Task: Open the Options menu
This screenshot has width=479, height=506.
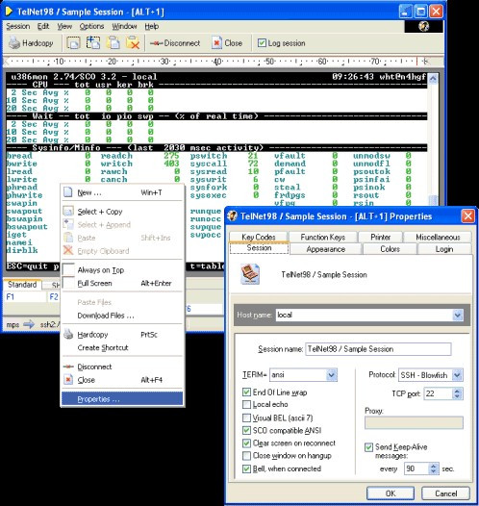Action: (x=91, y=26)
